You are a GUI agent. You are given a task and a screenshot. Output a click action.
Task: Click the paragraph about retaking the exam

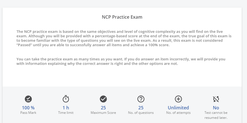[x=121, y=61]
